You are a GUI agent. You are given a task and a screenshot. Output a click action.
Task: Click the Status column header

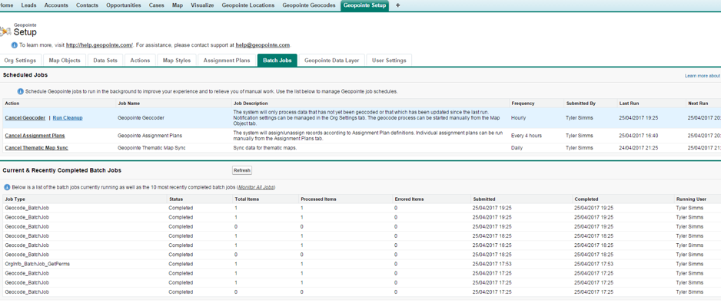click(176, 199)
